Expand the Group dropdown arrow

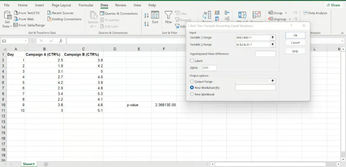click(x=286, y=13)
